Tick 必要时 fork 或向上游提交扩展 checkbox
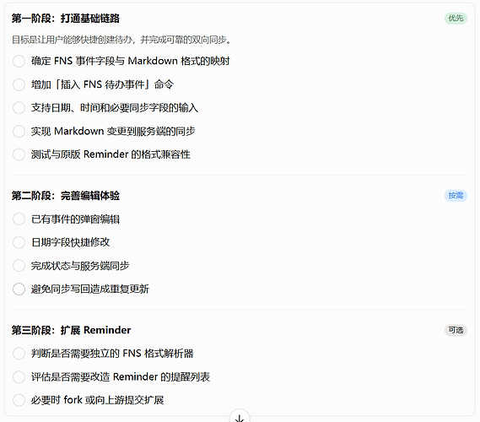 [x=19, y=400]
